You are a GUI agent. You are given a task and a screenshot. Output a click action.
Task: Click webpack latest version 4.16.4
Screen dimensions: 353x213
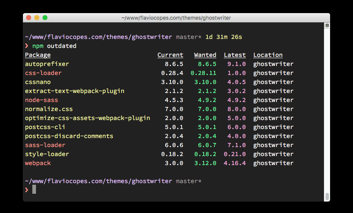point(235,163)
